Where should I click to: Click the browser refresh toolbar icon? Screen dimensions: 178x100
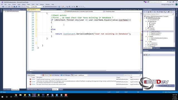tap(59, 7)
